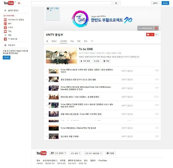Image resolution: width=173 pixels, height=168 pixels.
Task: Open the April 2nd Javo Island video title
Action: [x=86, y=88]
